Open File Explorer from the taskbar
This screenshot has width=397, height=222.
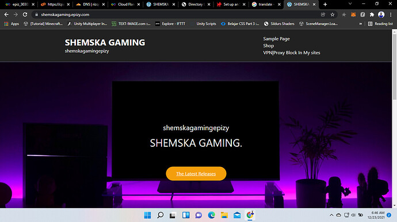coord(224,215)
